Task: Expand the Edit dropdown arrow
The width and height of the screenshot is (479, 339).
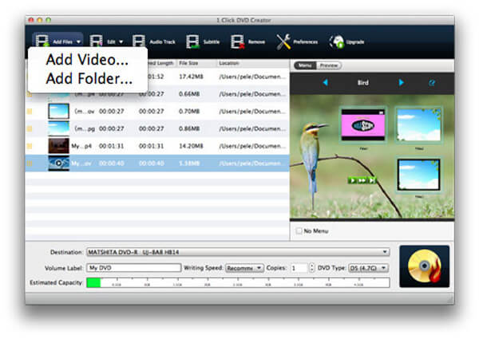Action: point(121,41)
